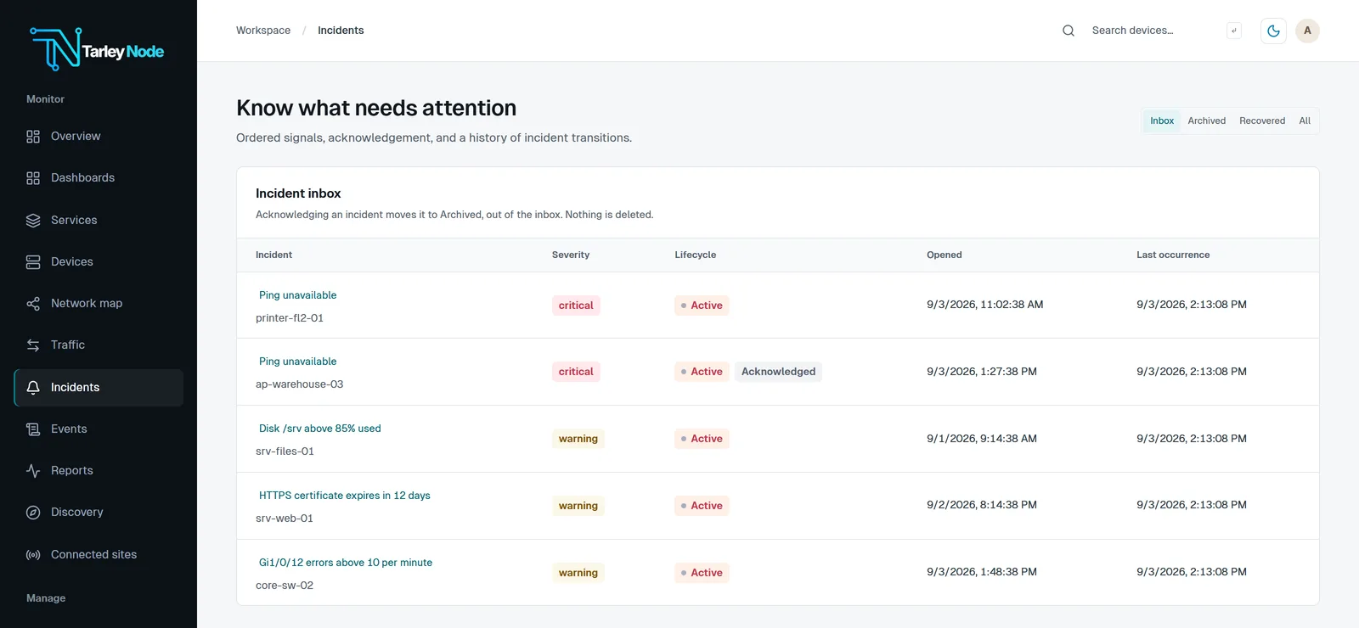Select the Incidents bell icon

point(33,388)
